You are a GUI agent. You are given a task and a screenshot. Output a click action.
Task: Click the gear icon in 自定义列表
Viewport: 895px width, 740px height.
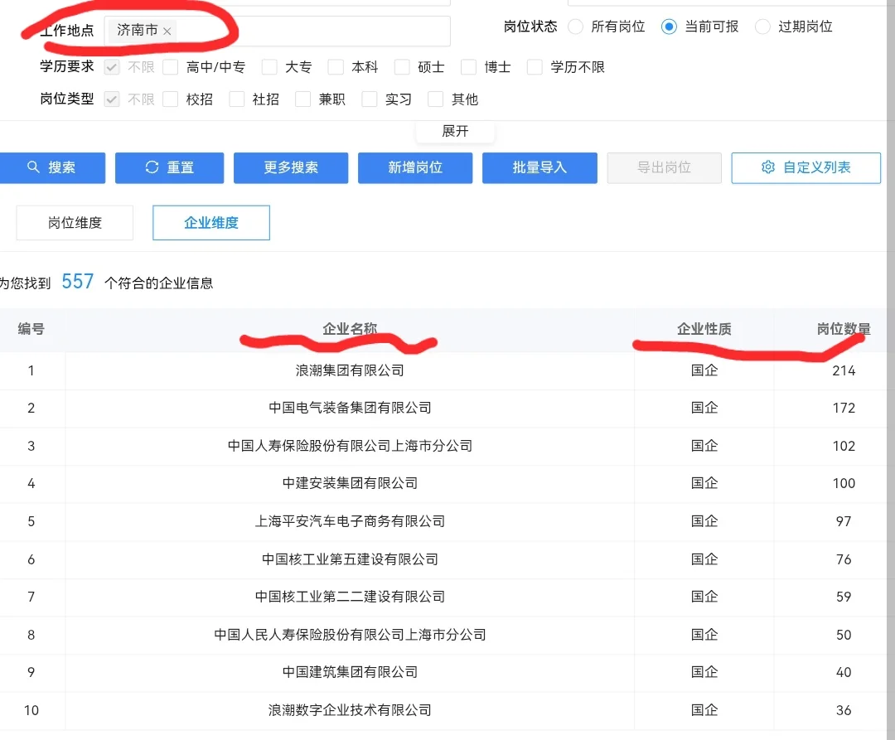[x=768, y=167]
